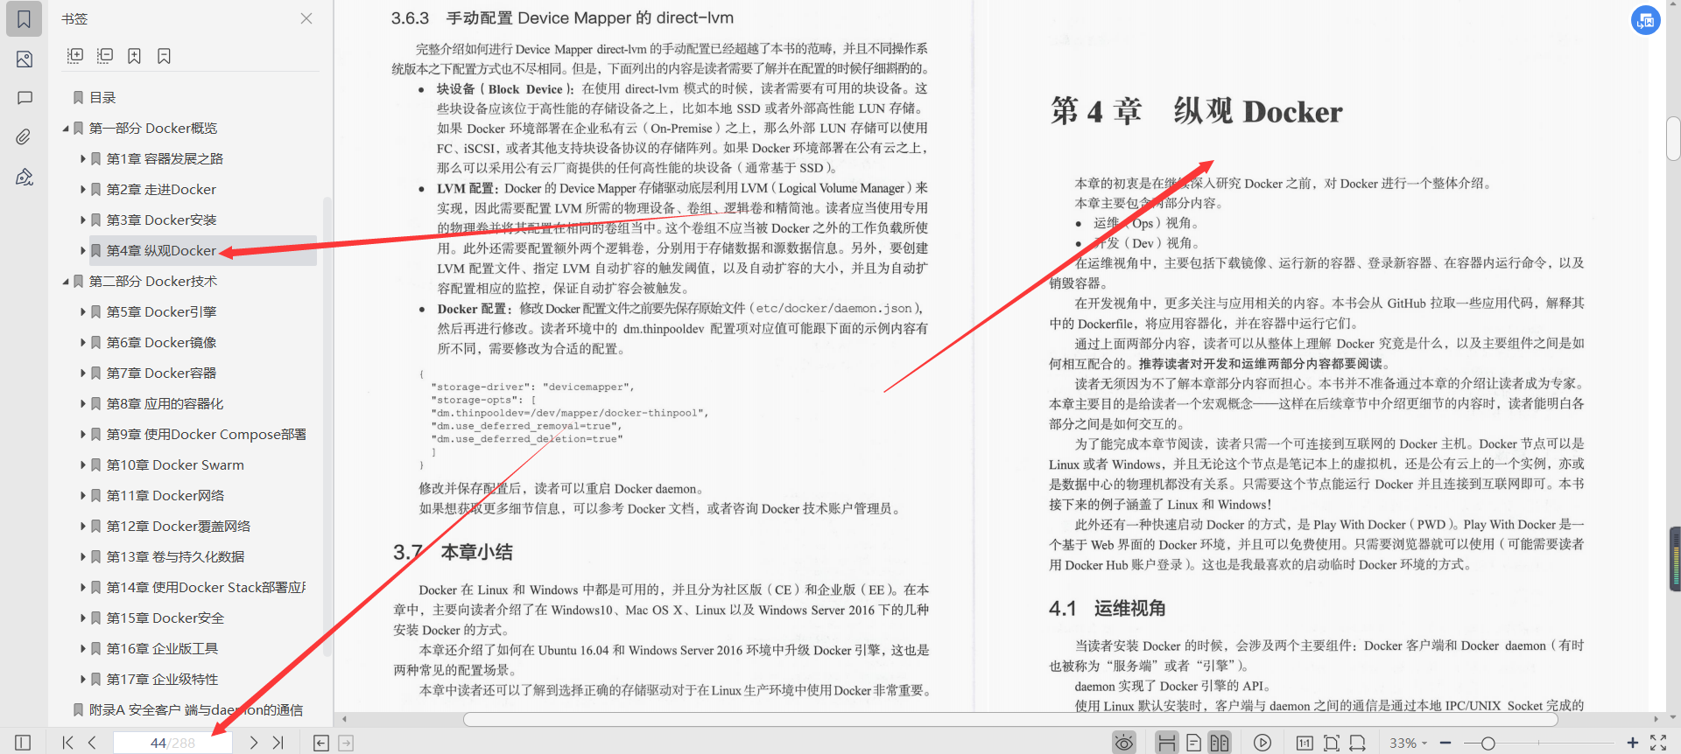
Task: Go to the next page
Action: 254,743
